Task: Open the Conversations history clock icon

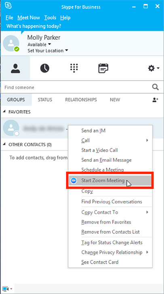Action: point(45,68)
